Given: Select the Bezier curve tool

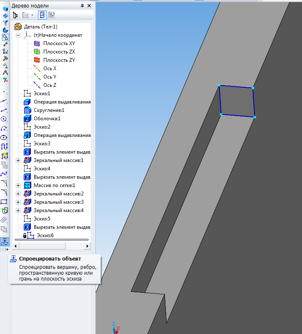Looking at the screenshot, I should pos(4,174).
